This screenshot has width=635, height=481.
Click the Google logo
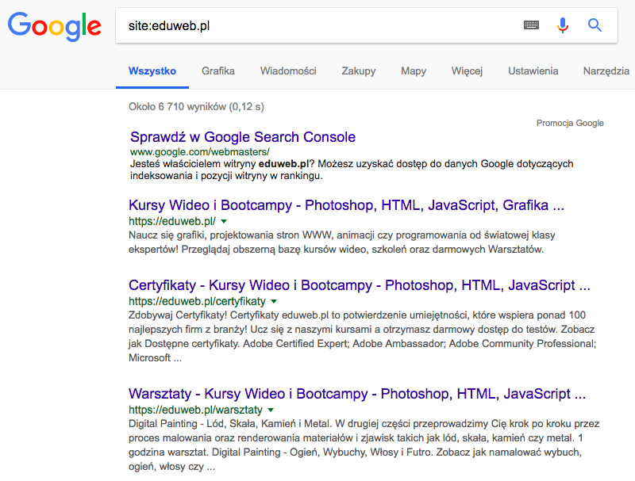pos(55,26)
